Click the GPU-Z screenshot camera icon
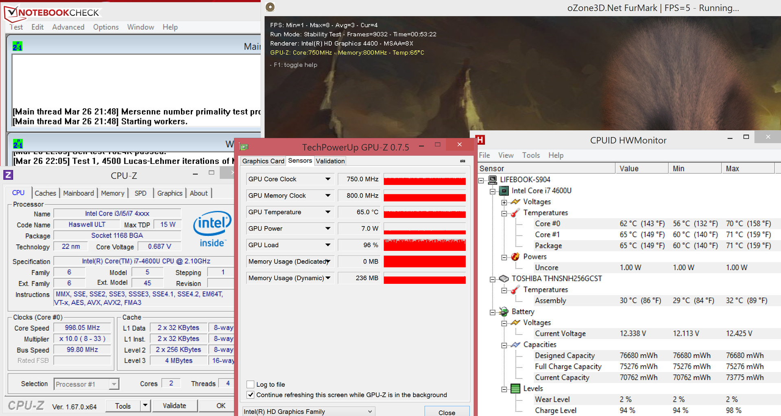This screenshot has height=416, width=781. 462,161
